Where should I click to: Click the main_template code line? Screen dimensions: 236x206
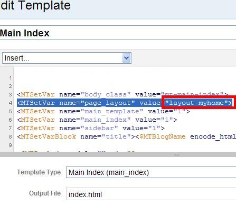coord(103,111)
